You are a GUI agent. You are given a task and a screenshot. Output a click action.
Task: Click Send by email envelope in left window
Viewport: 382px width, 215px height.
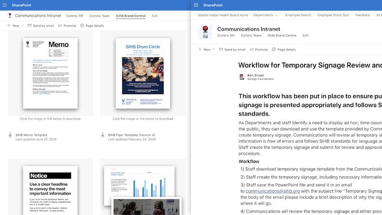[x=30, y=25]
